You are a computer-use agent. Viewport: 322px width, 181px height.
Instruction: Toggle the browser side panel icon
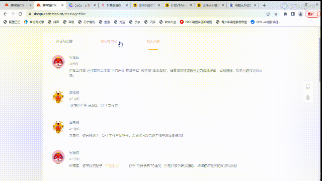click(293, 14)
